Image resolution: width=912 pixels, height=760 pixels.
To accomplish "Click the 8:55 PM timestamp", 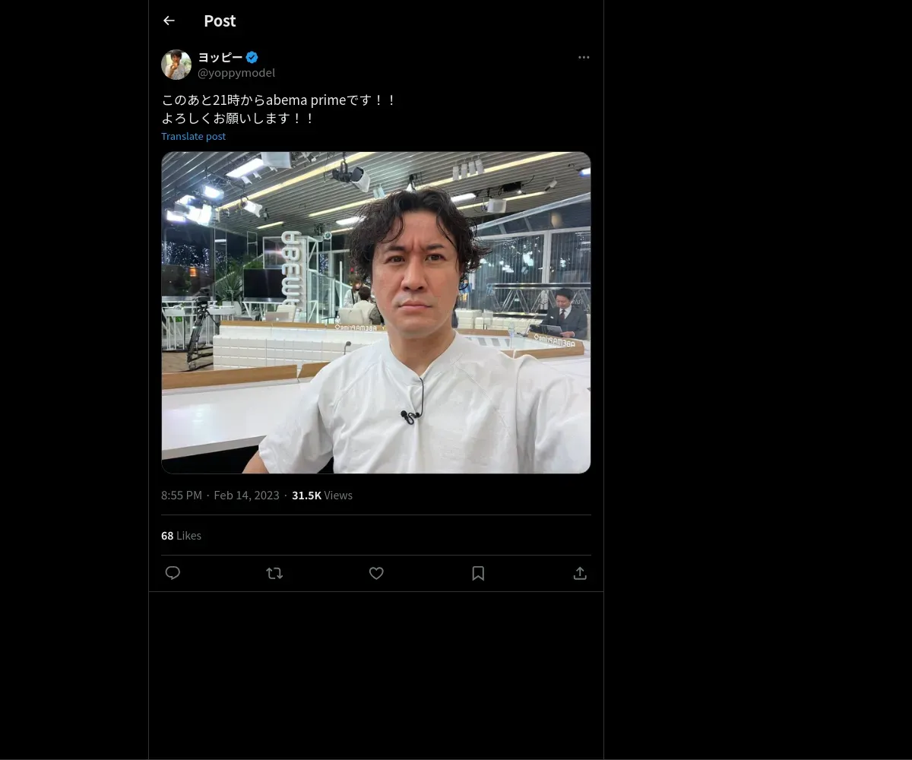I will tap(182, 495).
